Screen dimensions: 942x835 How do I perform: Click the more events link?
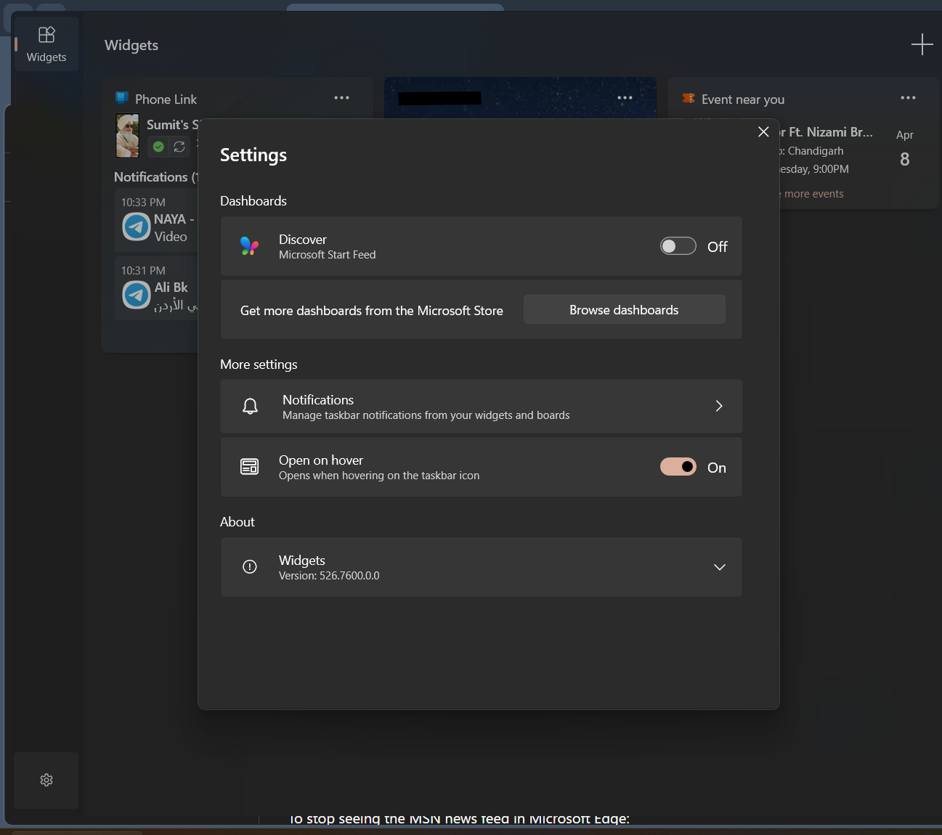point(813,194)
